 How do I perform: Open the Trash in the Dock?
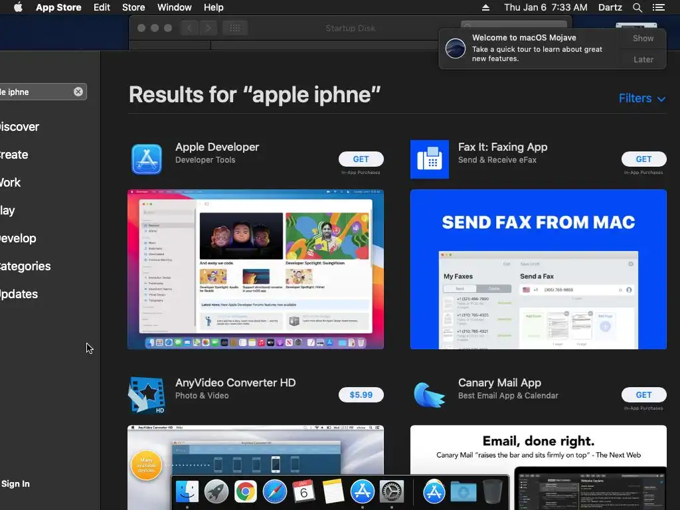tap(492, 492)
